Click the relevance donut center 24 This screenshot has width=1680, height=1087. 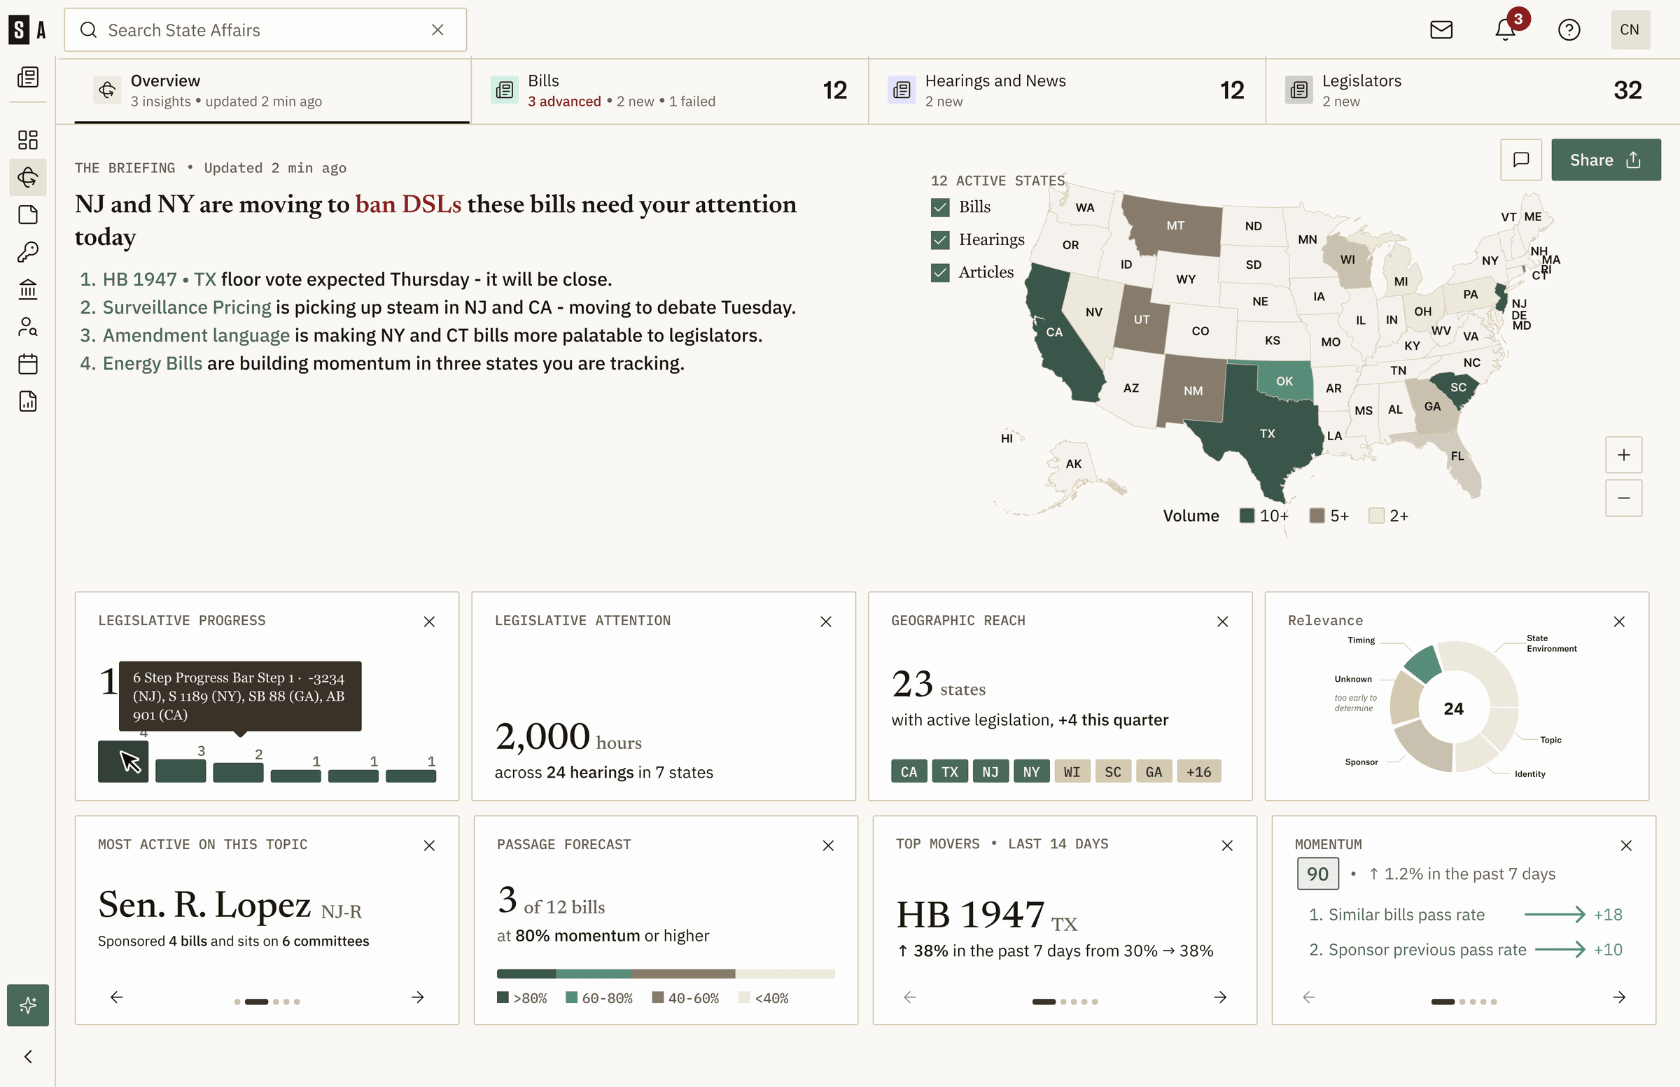[1453, 708]
